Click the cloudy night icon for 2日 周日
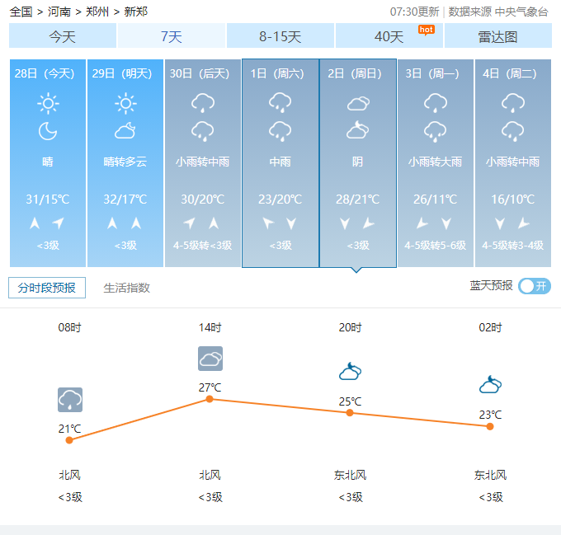This screenshot has height=535, width=561. [x=357, y=129]
